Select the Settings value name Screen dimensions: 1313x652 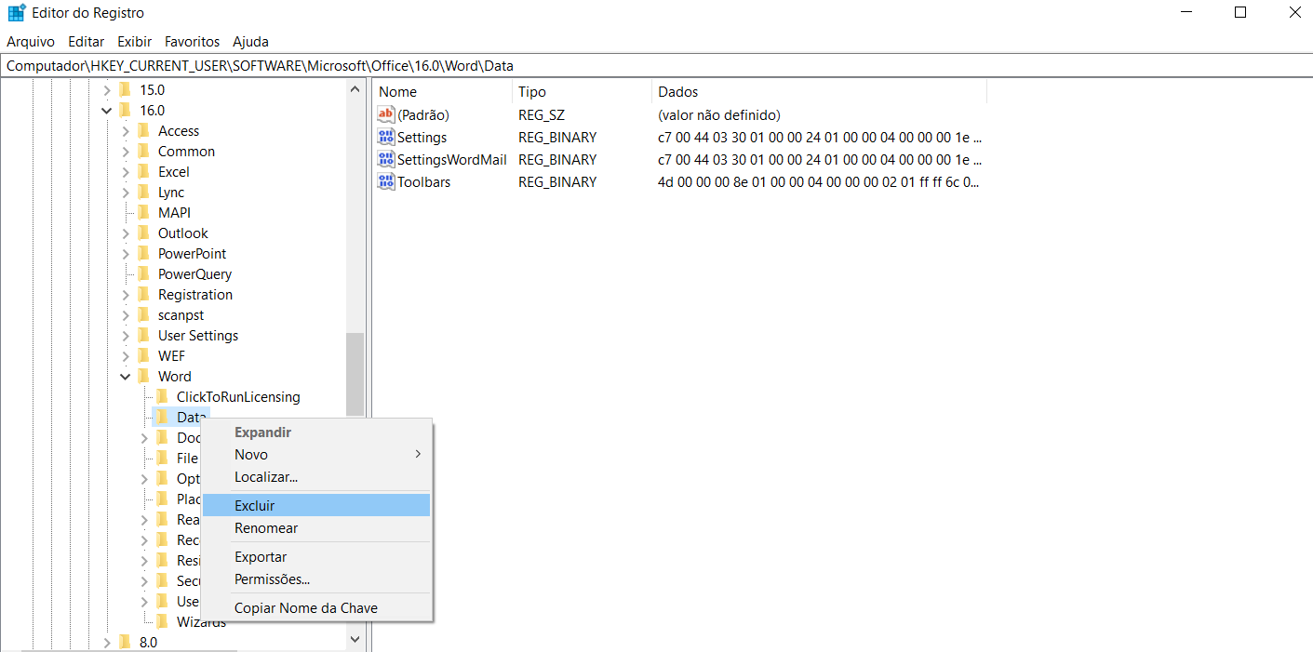click(x=422, y=137)
